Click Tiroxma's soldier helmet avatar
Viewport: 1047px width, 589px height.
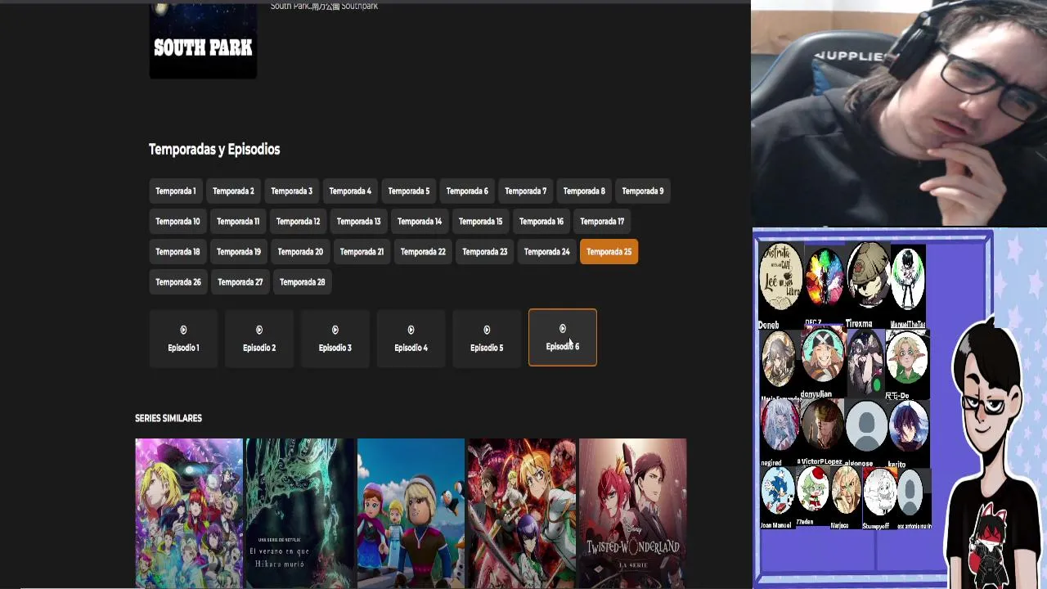(x=868, y=277)
